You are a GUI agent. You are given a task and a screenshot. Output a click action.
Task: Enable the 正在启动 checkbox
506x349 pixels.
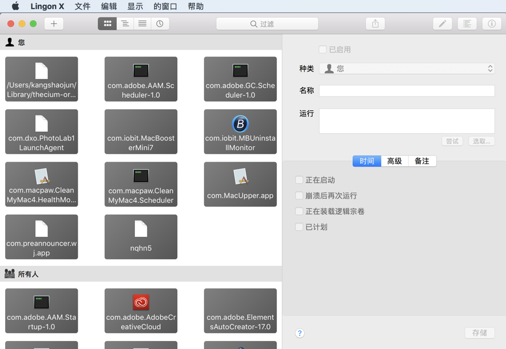click(x=299, y=180)
